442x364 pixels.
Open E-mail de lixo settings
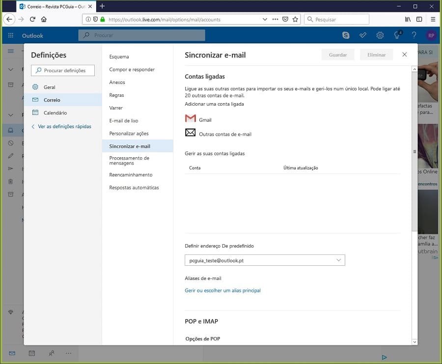tap(123, 121)
